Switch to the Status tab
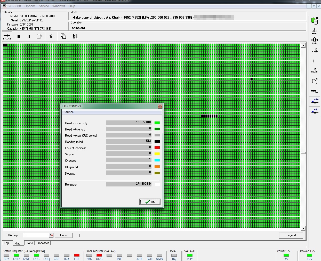This screenshot has height=261, width=321. pyautogui.click(x=29, y=243)
